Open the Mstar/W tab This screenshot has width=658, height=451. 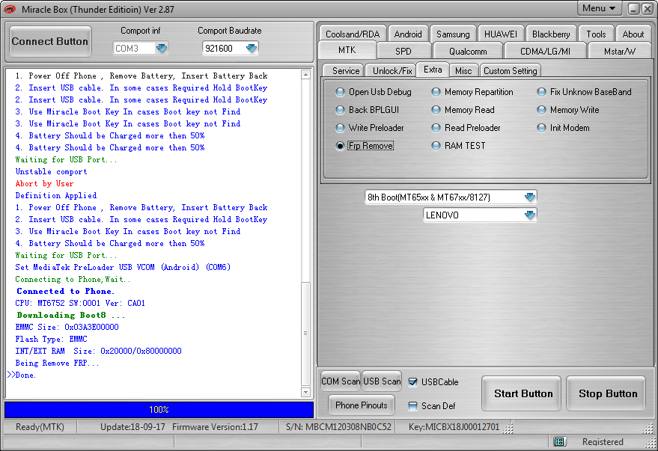[x=620, y=51]
